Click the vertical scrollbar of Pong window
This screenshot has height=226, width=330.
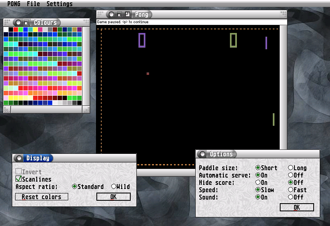283,87
